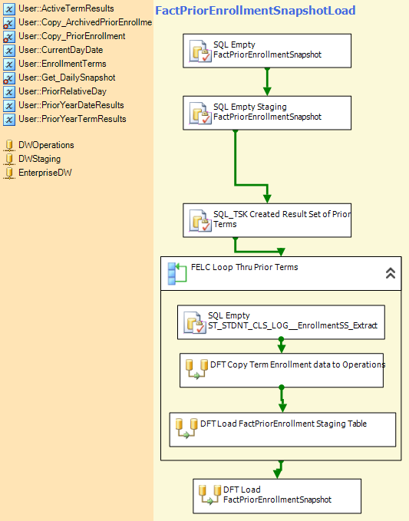Click the final DFT Load FactPriorEnrollmentSnapshot icon
Viewport: 409px width, 521px height.
coord(210,495)
